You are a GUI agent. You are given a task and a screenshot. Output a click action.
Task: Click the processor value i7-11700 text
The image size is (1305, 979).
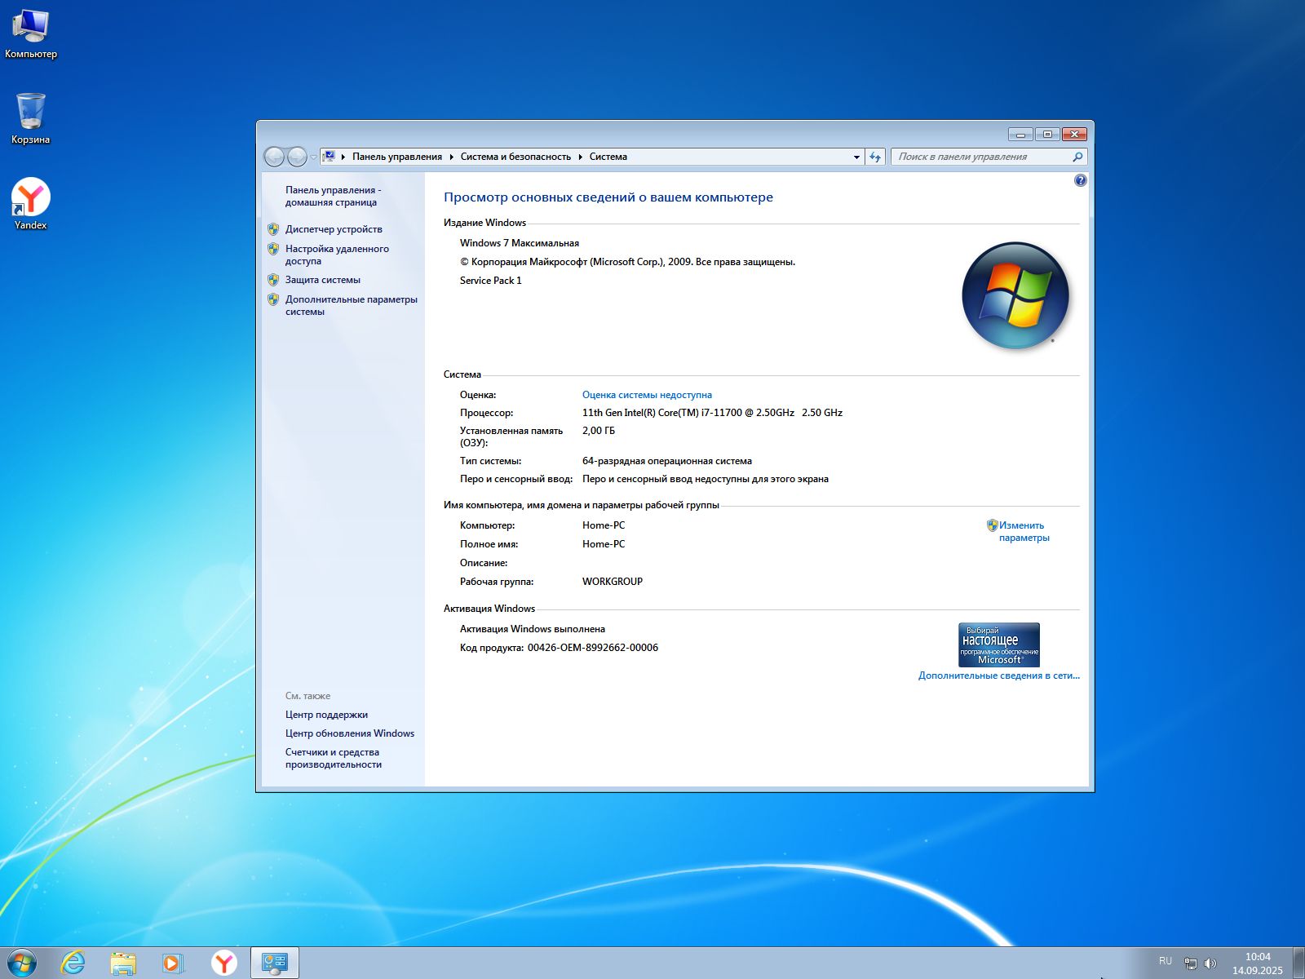click(x=712, y=413)
